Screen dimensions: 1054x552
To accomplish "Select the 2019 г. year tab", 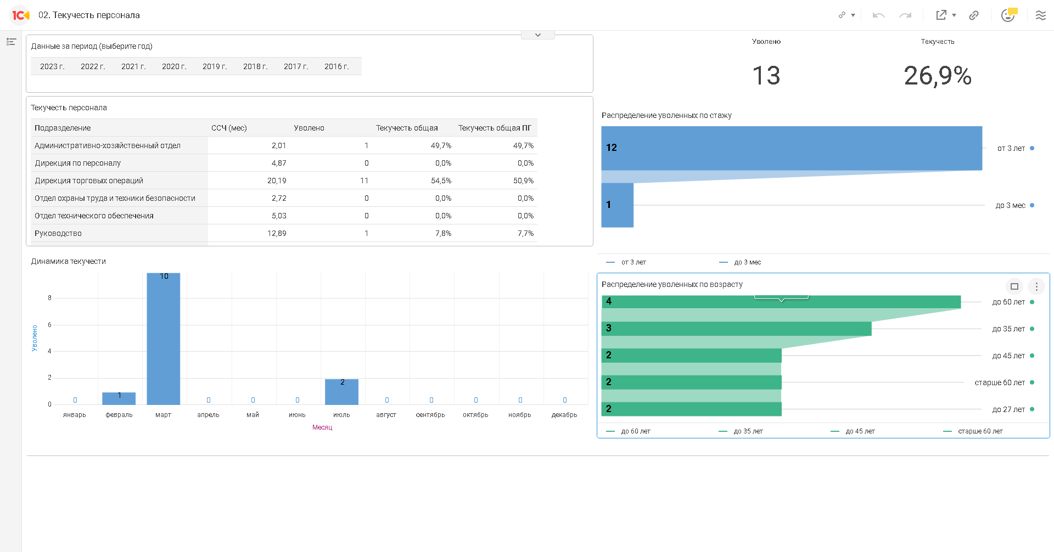I will 215,66.
